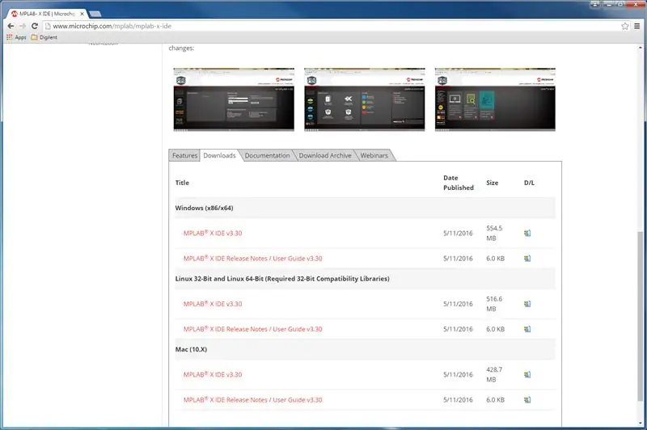Switch to Download Archive tab

click(325, 155)
